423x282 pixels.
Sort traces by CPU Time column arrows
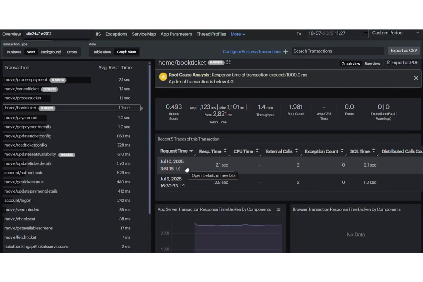pyautogui.click(x=257, y=151)
